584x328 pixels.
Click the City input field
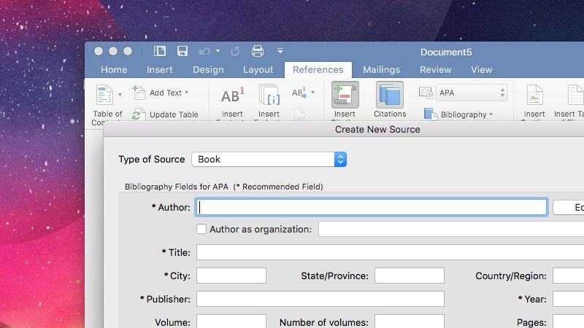[231, 276]
